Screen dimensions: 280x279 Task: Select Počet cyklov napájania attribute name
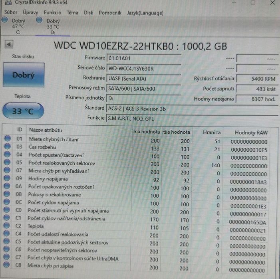[x=54, y=202]
